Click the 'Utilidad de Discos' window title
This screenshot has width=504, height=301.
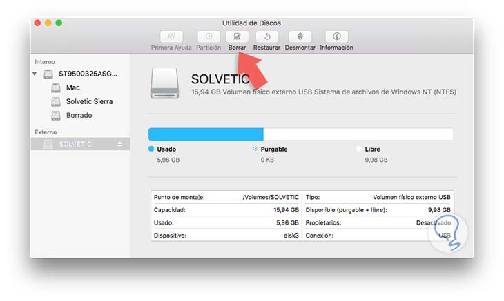point(252,23)
